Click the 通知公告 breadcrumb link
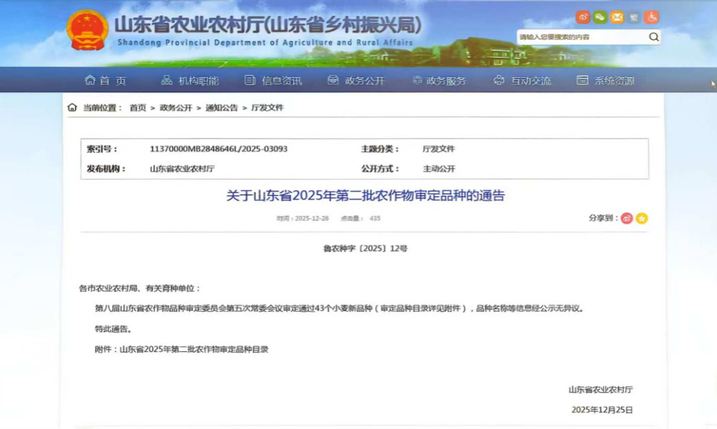 (x=221, y=108)
